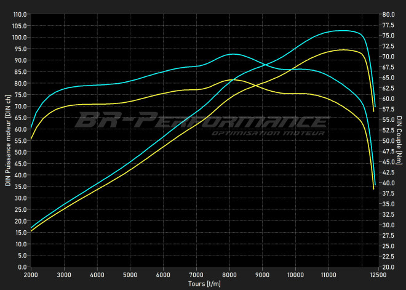Click the 12500 tick label on the x-axis
The height and width of the screenshot is (290, 406).
point(376,274)
